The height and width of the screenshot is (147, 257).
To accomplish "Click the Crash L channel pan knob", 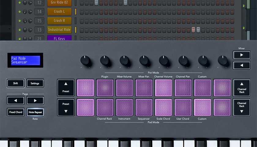I will click(x=25, y=12).
